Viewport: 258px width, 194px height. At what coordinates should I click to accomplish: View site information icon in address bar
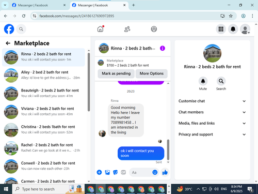(35, 16)
